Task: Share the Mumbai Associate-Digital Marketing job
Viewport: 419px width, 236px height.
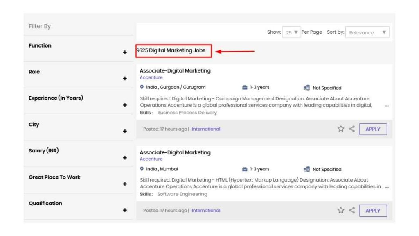Action: coord(351,210)
